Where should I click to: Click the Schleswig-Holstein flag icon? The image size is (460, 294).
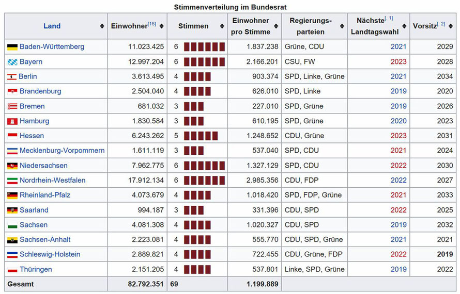click(x=12, y=255)
